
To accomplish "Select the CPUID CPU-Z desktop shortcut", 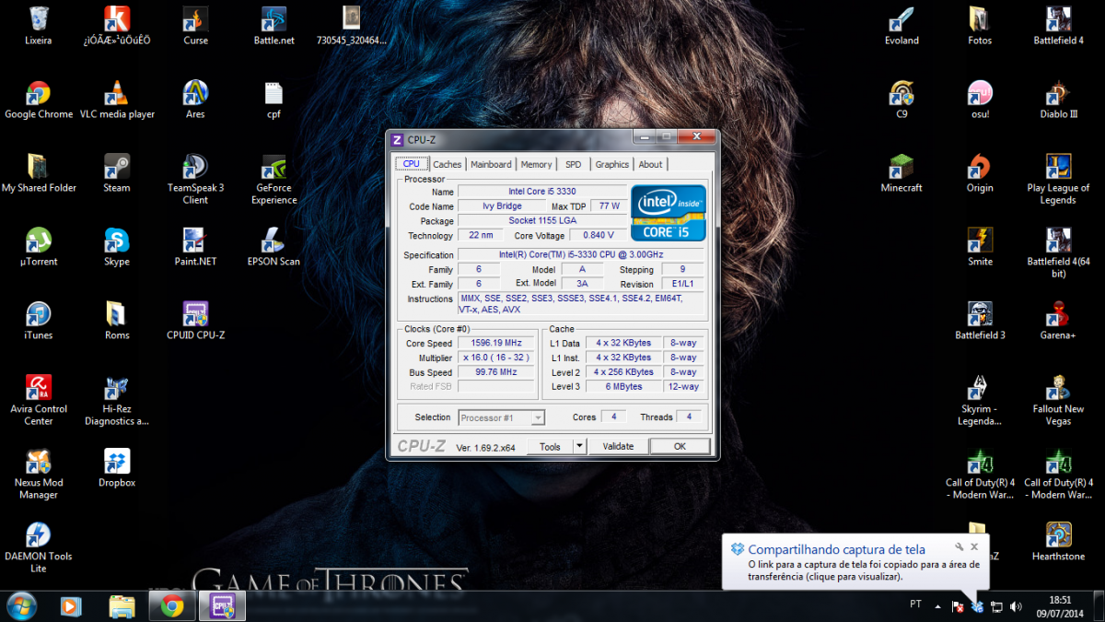I will pyautogui.click(x=195, y=320).
